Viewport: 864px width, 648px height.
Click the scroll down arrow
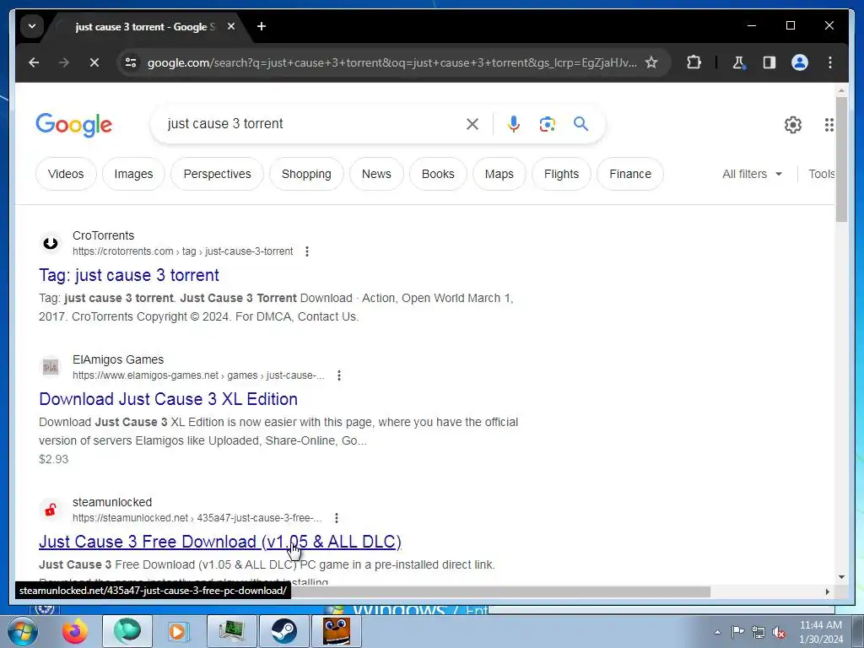point(841,577)
